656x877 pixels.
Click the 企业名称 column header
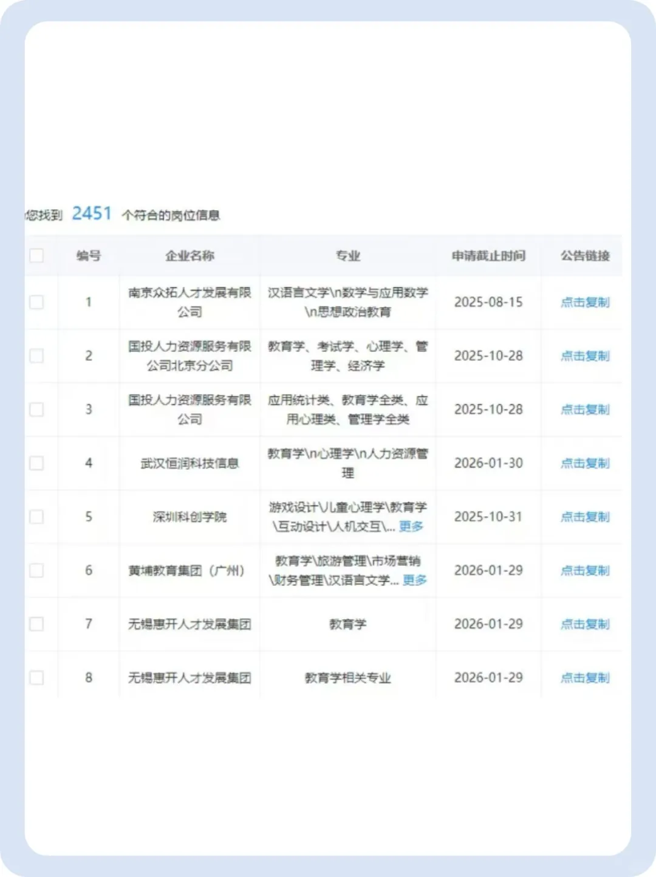tap(190, 256)
